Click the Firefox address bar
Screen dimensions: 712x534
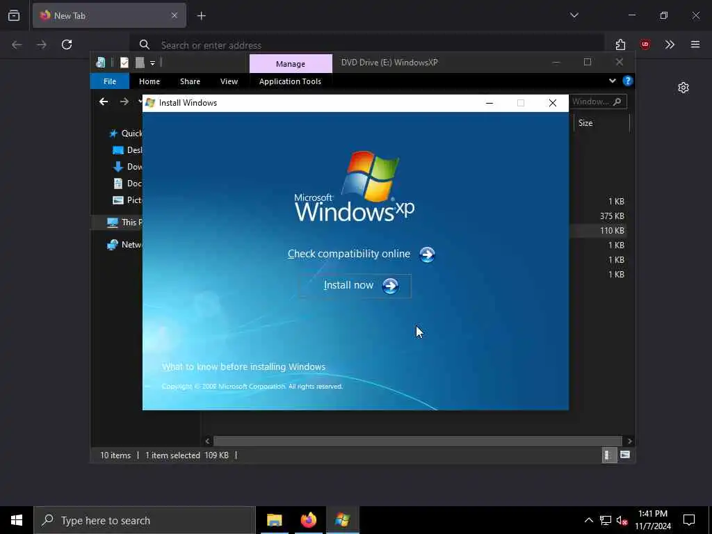367,45
